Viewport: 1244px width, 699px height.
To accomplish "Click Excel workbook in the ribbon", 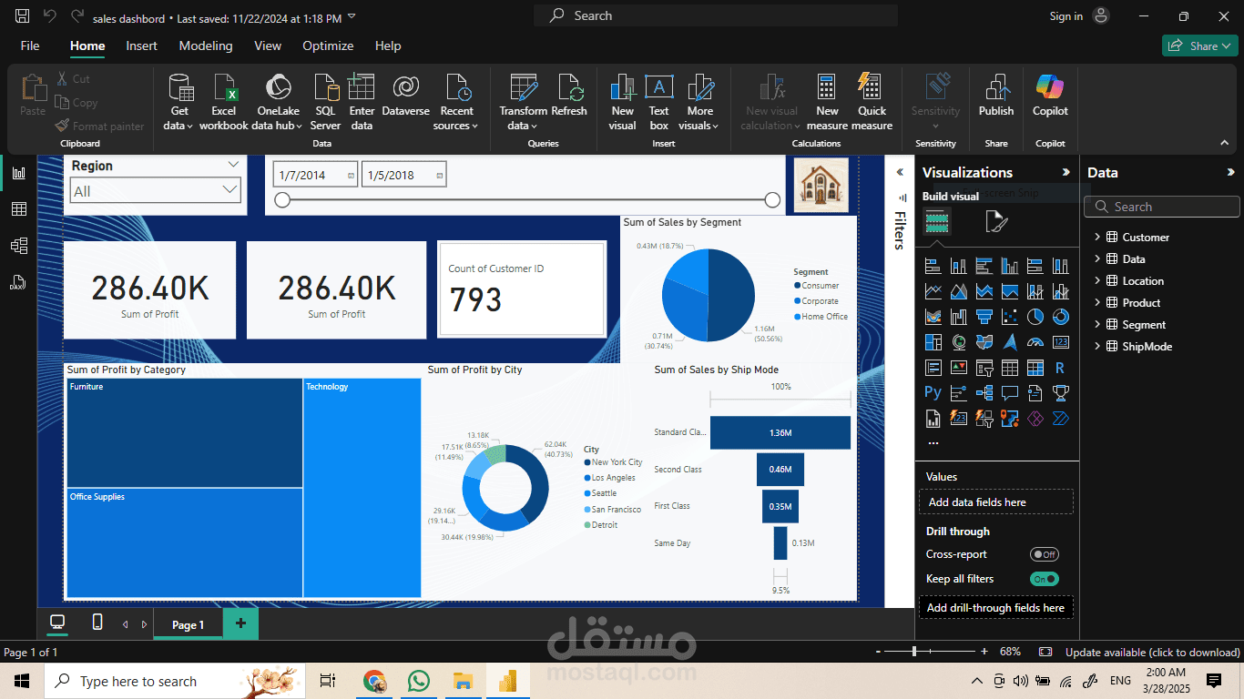I will tap(224, 102).
